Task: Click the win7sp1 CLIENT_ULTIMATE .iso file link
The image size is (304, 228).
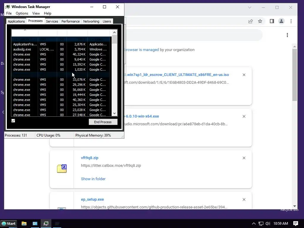Action: point(176,75)
